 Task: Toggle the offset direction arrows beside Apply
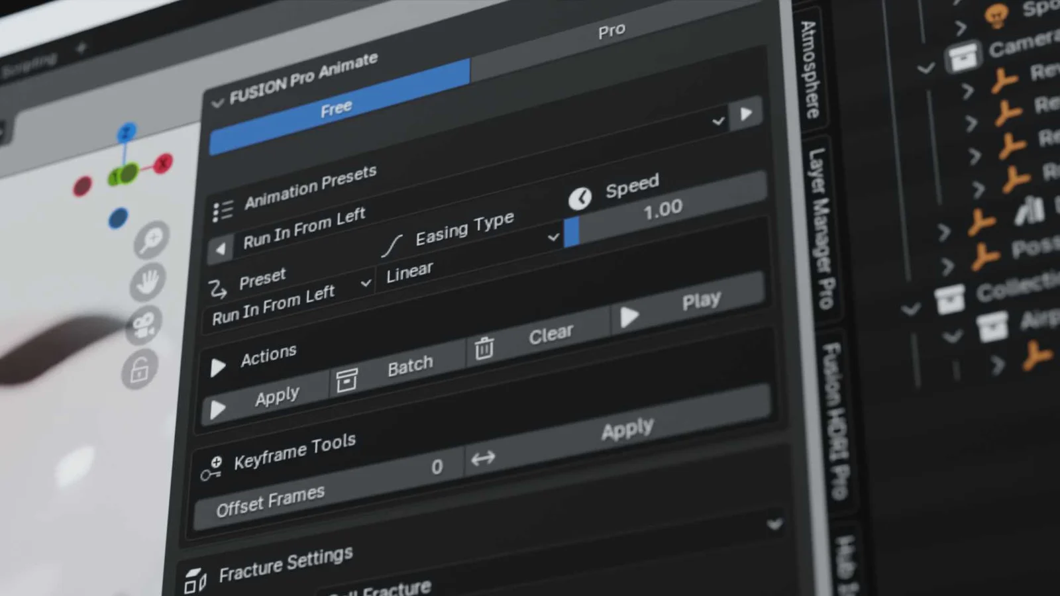484,458
